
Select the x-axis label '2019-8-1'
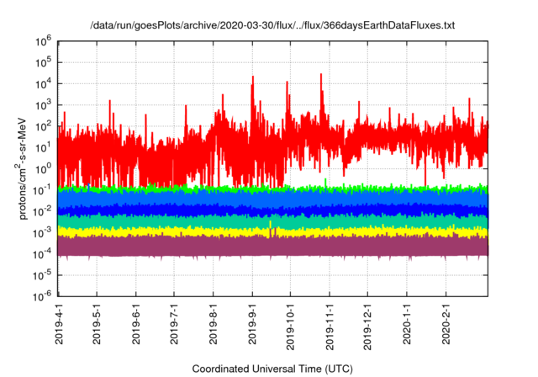(x=213, y=324)
